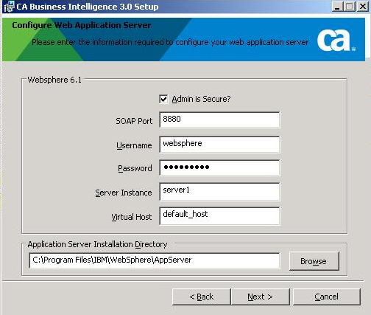
Task: Click the installation directory path field
Action: click(154, 260)
